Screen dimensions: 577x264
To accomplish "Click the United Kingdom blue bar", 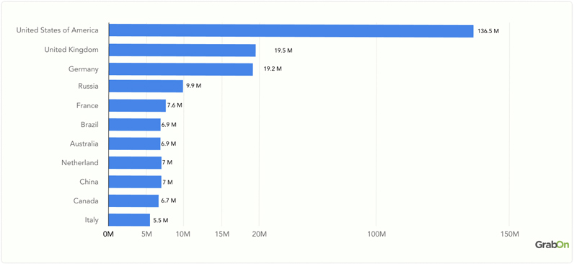I will [x=182, y=50].
